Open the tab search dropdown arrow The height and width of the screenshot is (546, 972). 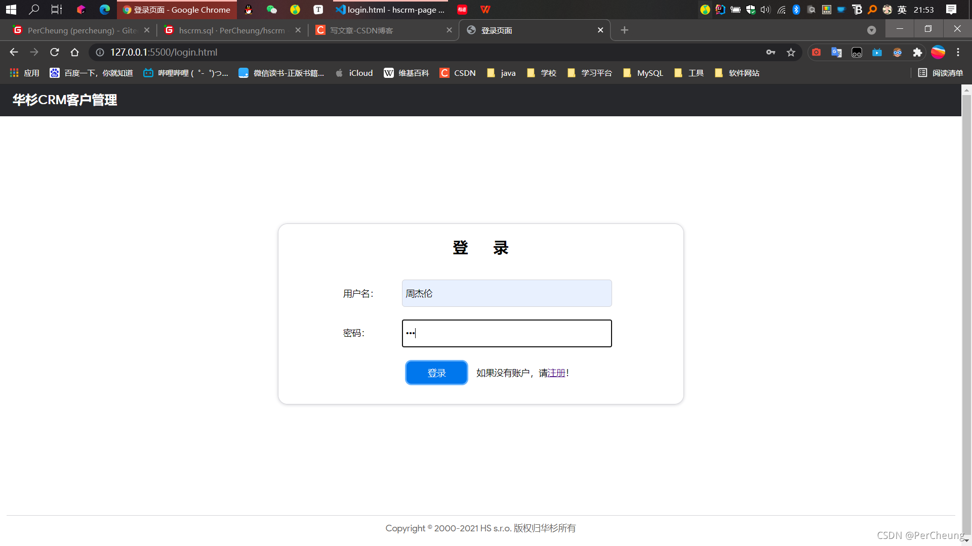[871, 30]
